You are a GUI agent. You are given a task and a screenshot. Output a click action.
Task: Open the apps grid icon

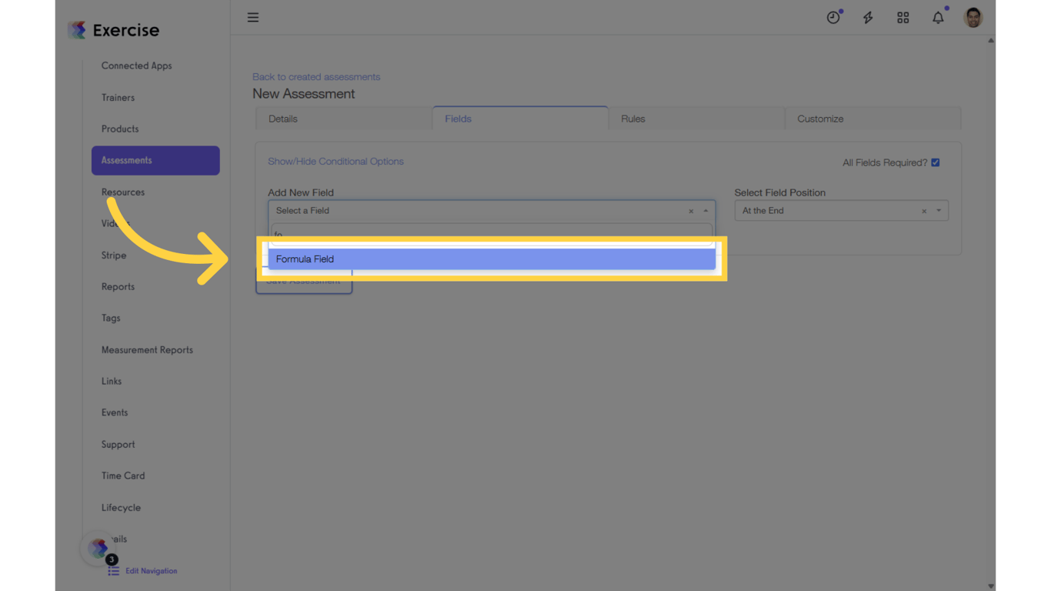click(x=903, y=16)
